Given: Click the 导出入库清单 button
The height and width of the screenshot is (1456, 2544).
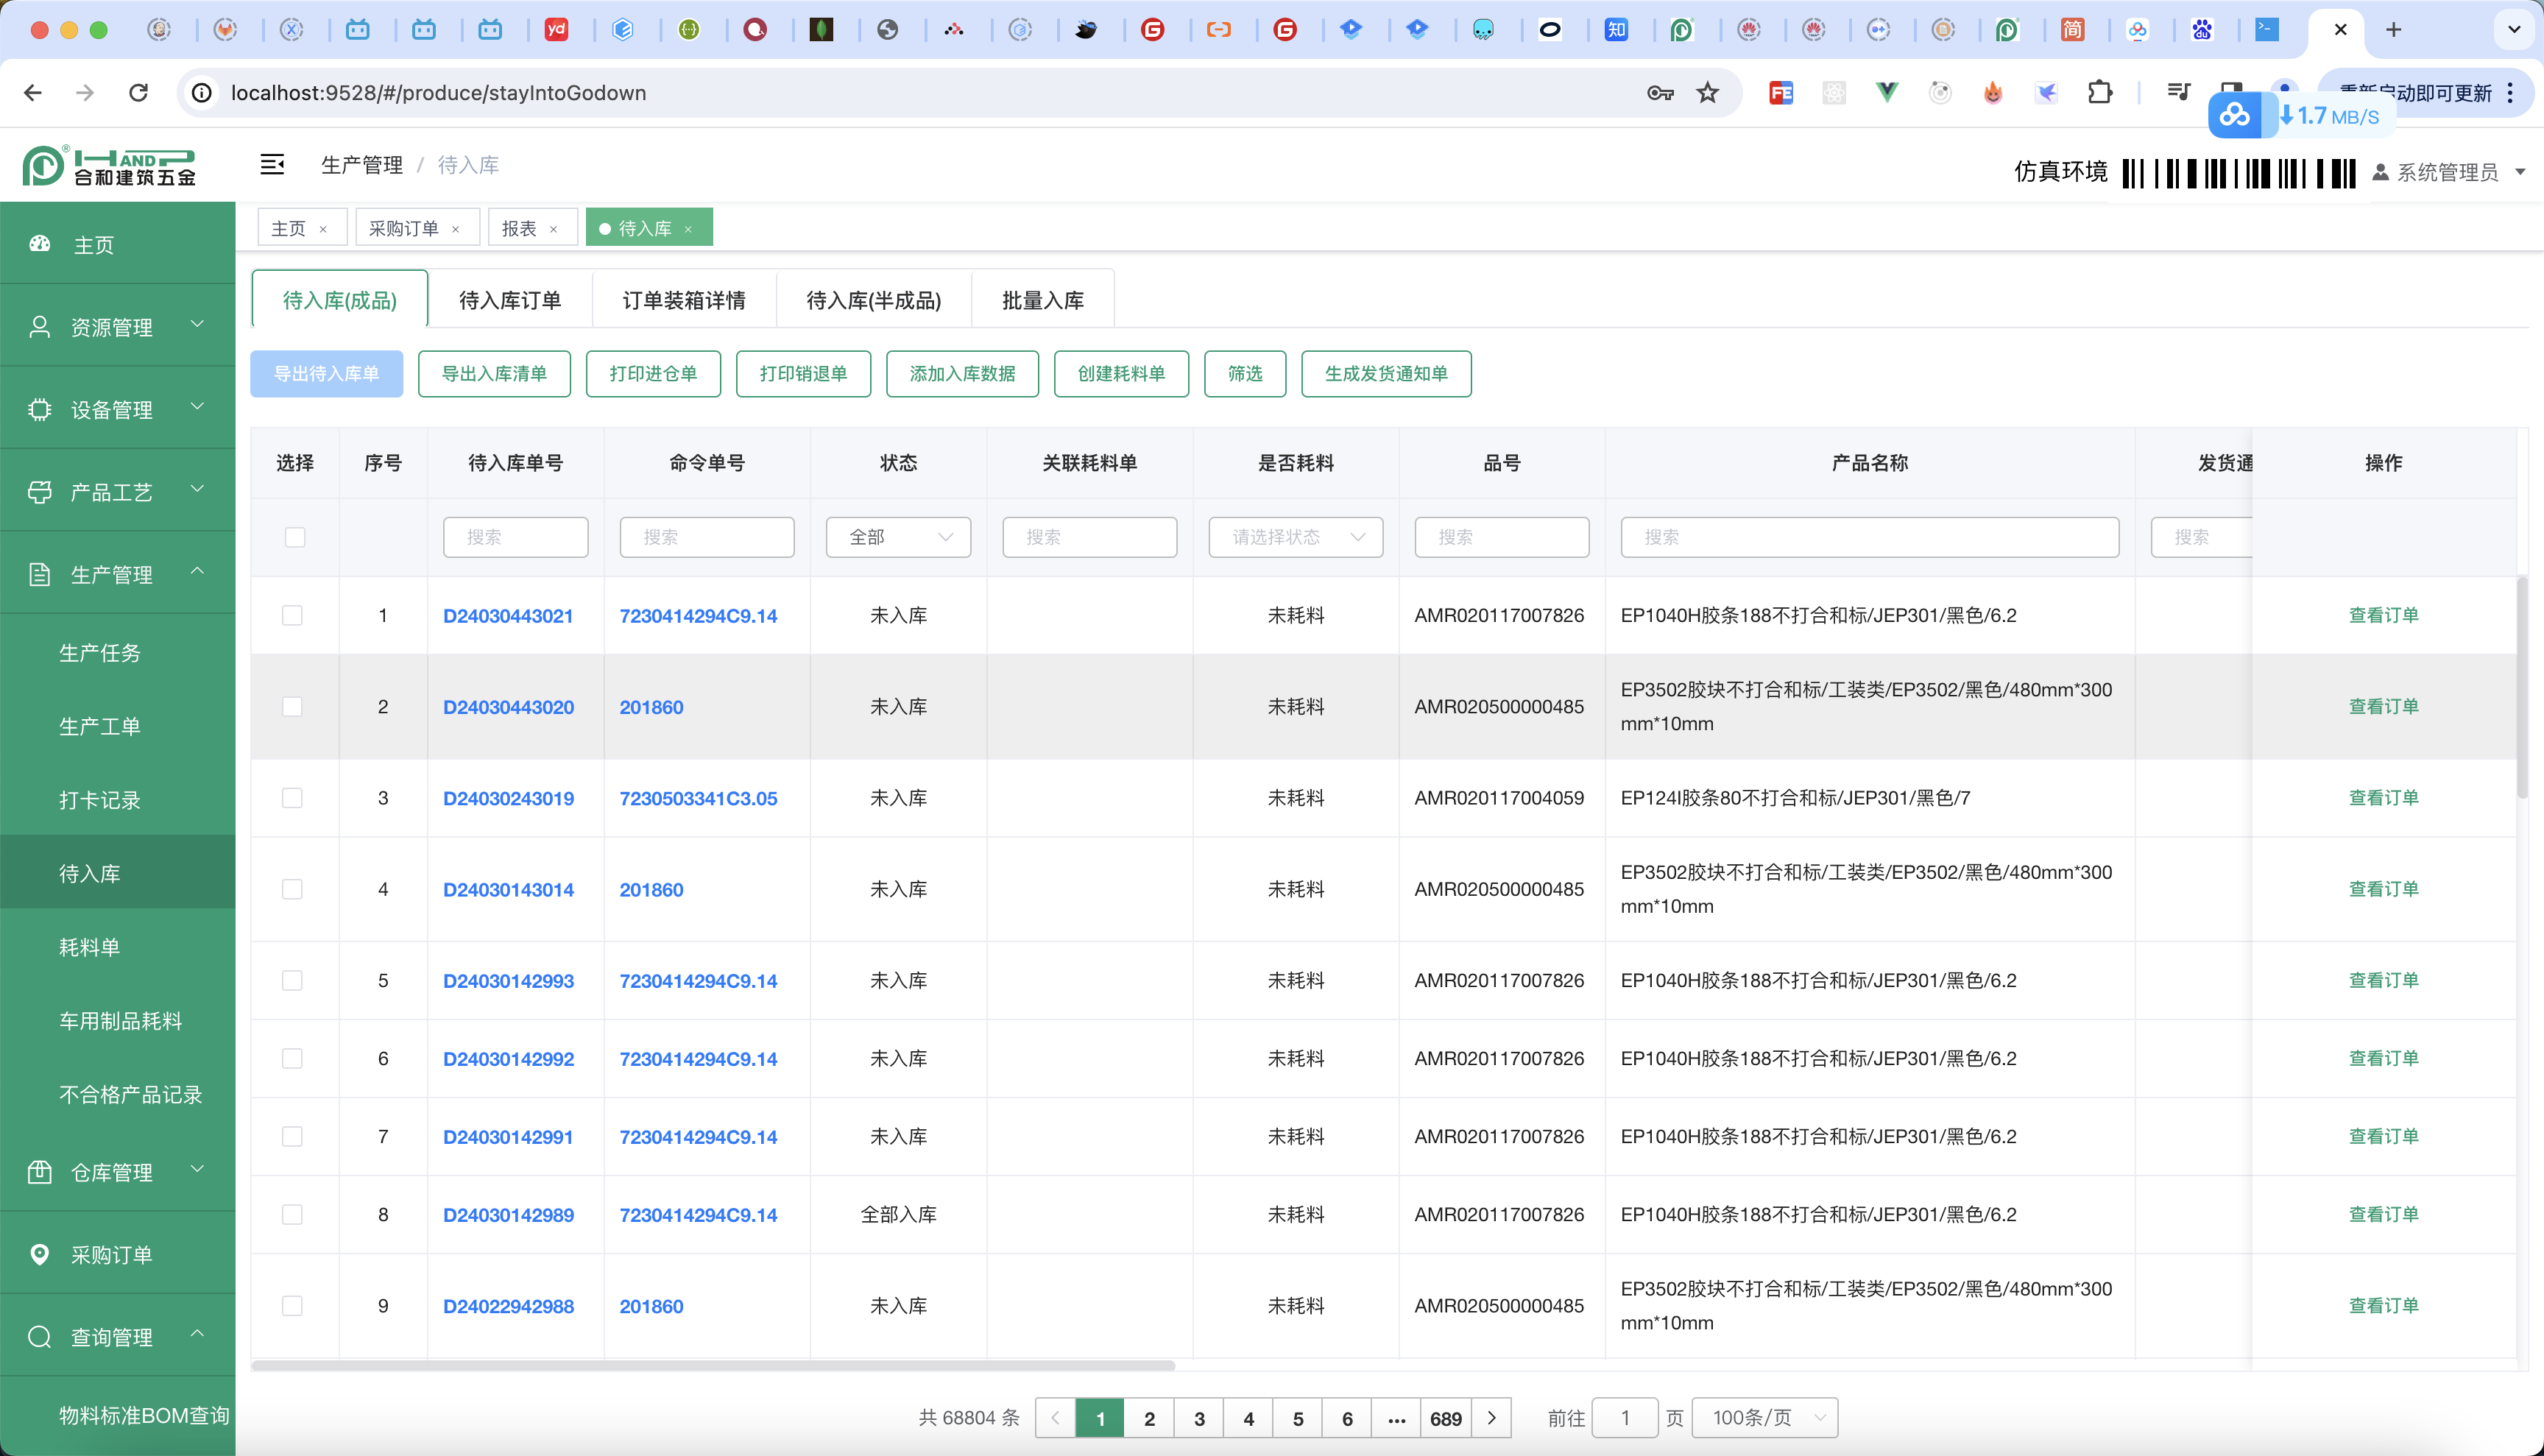Looking at the screenshot, I should click(494, 374).
